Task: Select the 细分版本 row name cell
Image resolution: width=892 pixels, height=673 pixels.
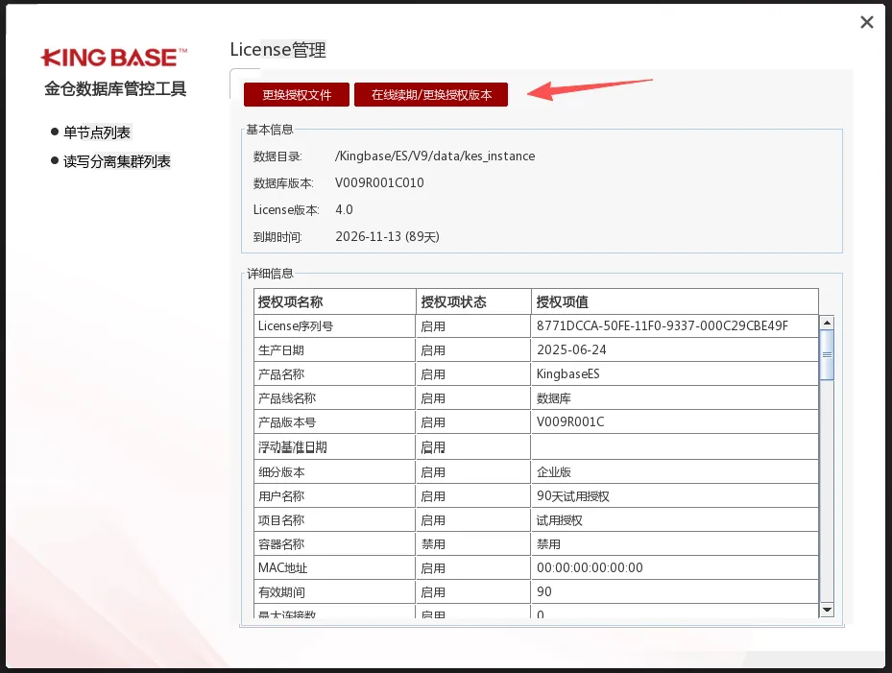Action: [x=334, y=471]
